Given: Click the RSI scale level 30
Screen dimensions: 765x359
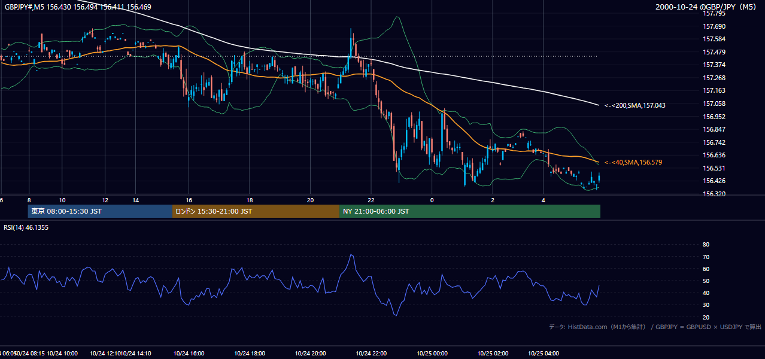Looking at the screenshot, I should (706, 305).
